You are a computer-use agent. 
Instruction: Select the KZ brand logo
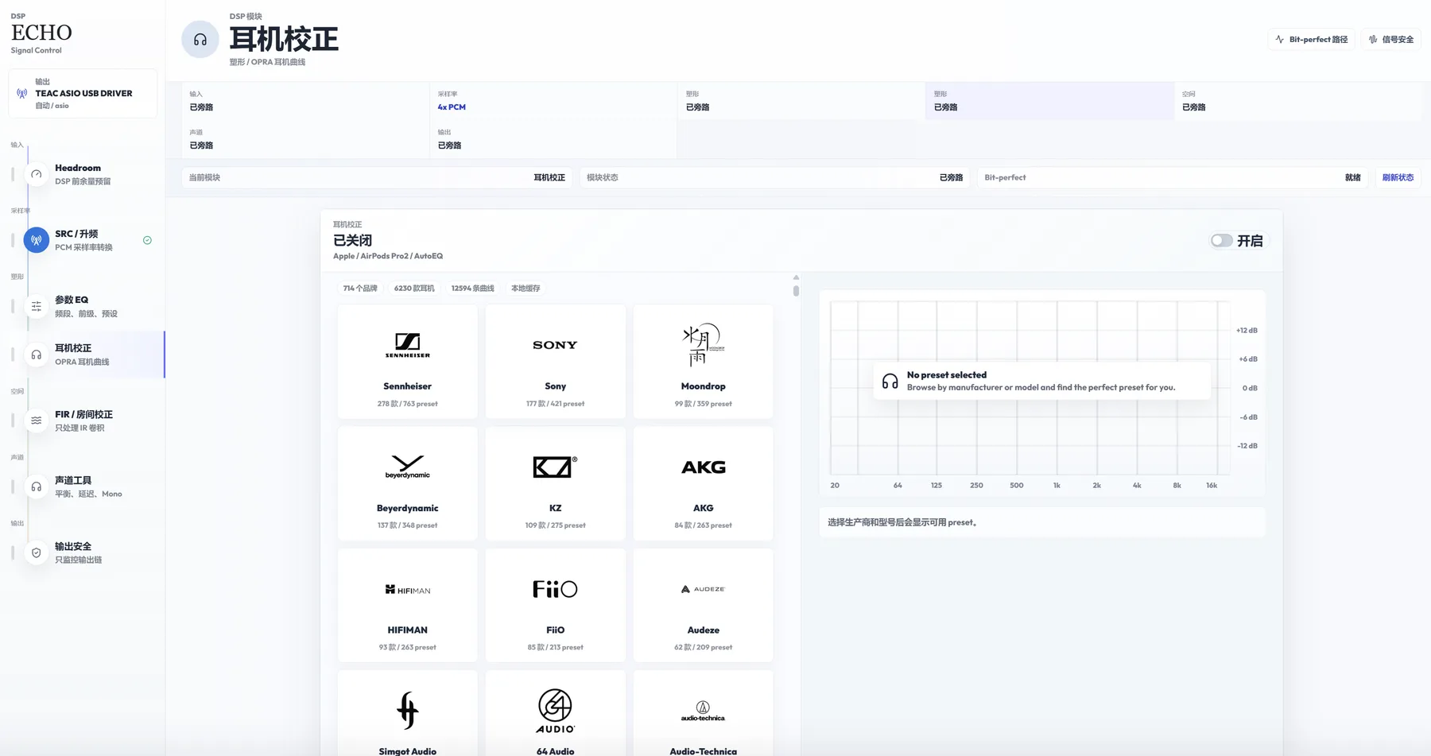point(555,467)
